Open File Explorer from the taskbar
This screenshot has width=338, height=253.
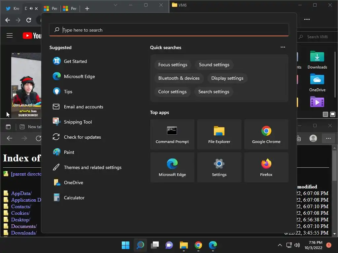[x=184, y=245]
